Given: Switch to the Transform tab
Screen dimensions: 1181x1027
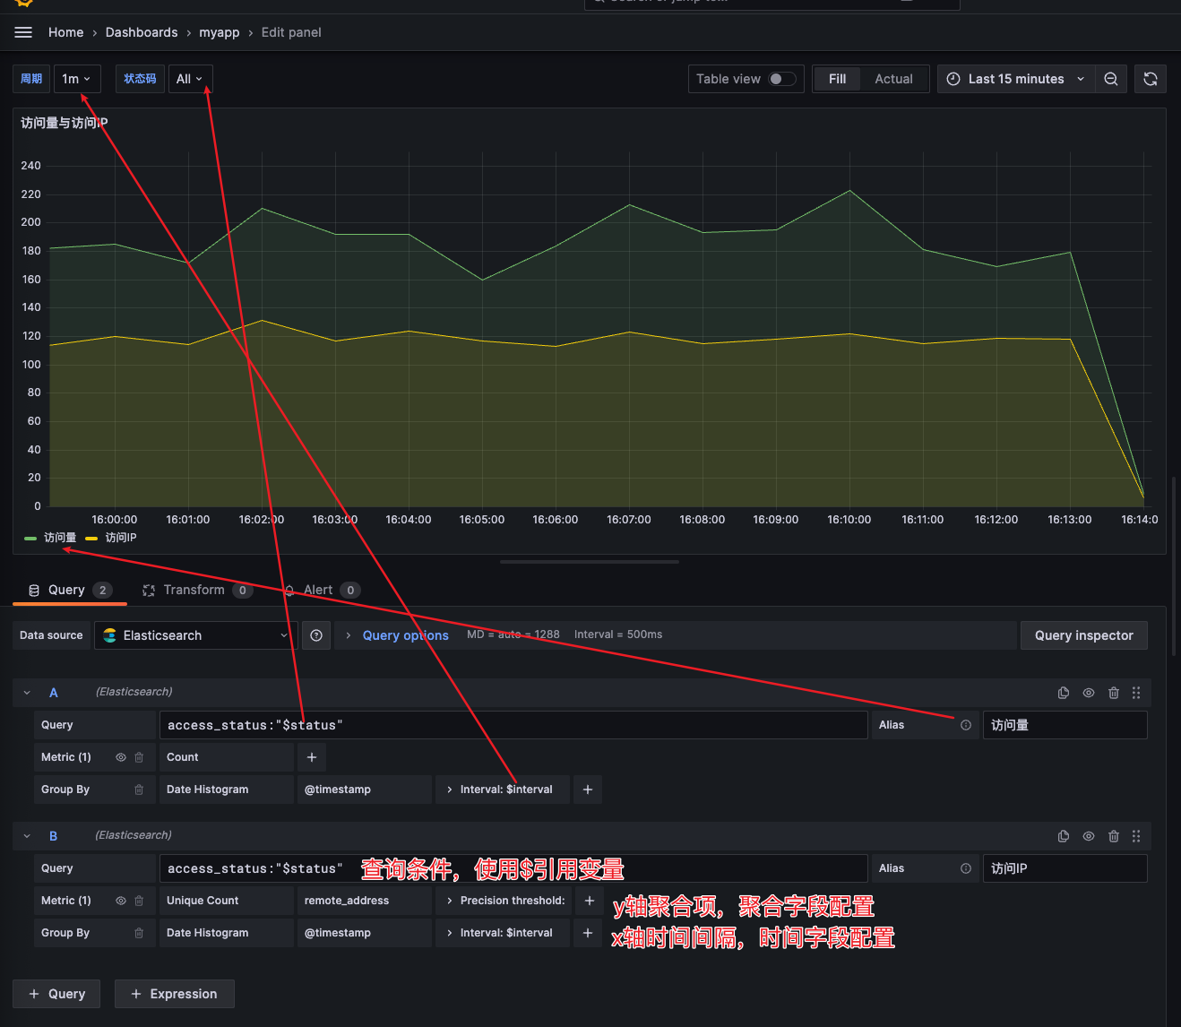Looking at the screenshot, I should 194,590.
